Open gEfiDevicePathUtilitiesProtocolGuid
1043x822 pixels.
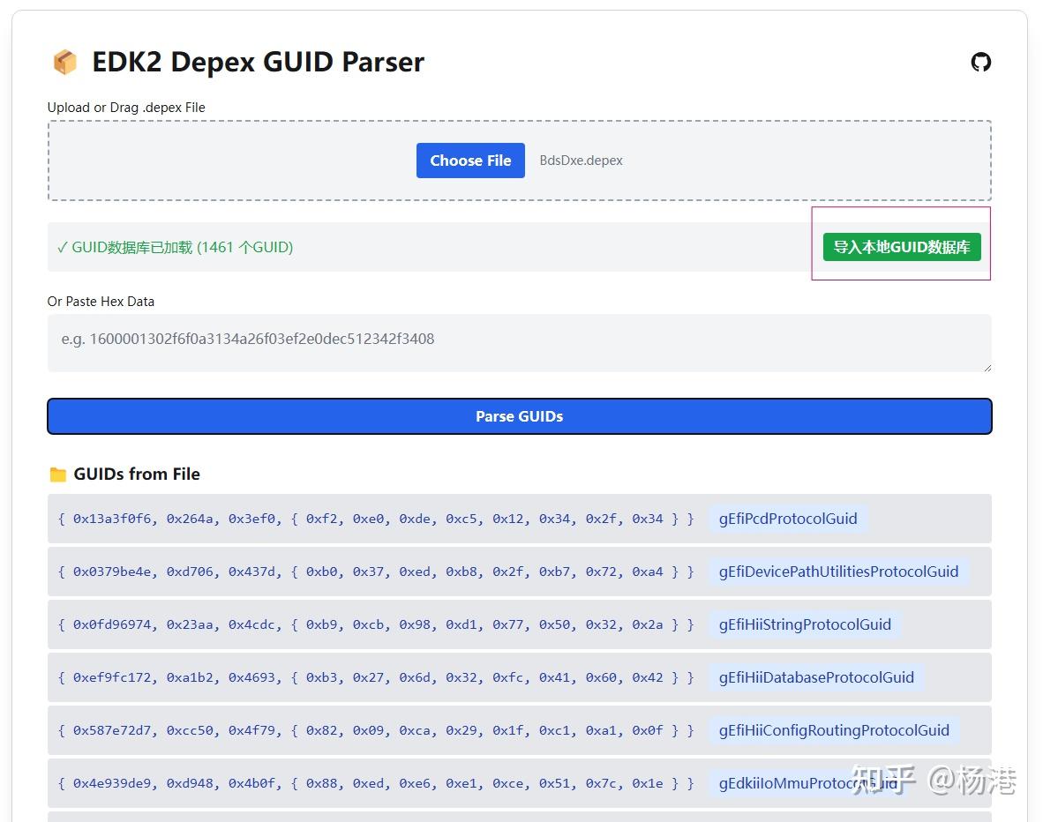click(839, 572)
